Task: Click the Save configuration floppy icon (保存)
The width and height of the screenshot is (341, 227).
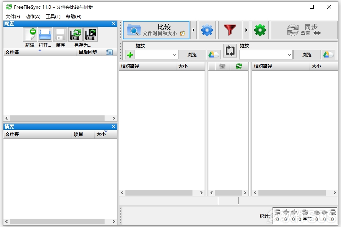Action: click(x=60, y=34)
